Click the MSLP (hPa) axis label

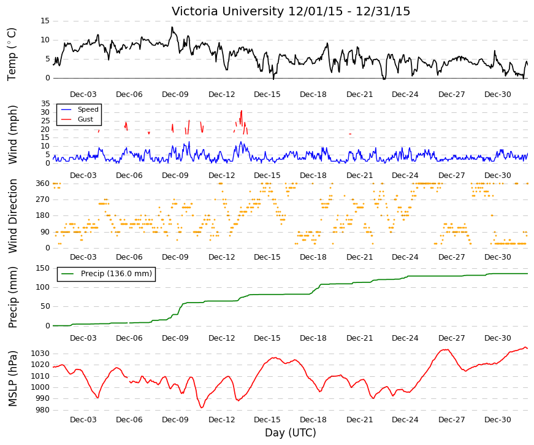click(12, 379)
